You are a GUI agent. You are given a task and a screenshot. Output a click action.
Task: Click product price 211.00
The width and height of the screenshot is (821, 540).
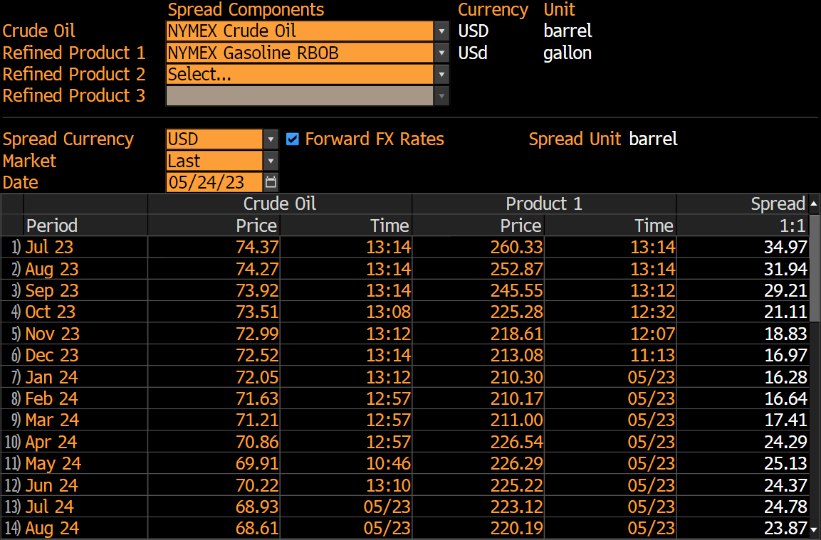pos(517,420)
